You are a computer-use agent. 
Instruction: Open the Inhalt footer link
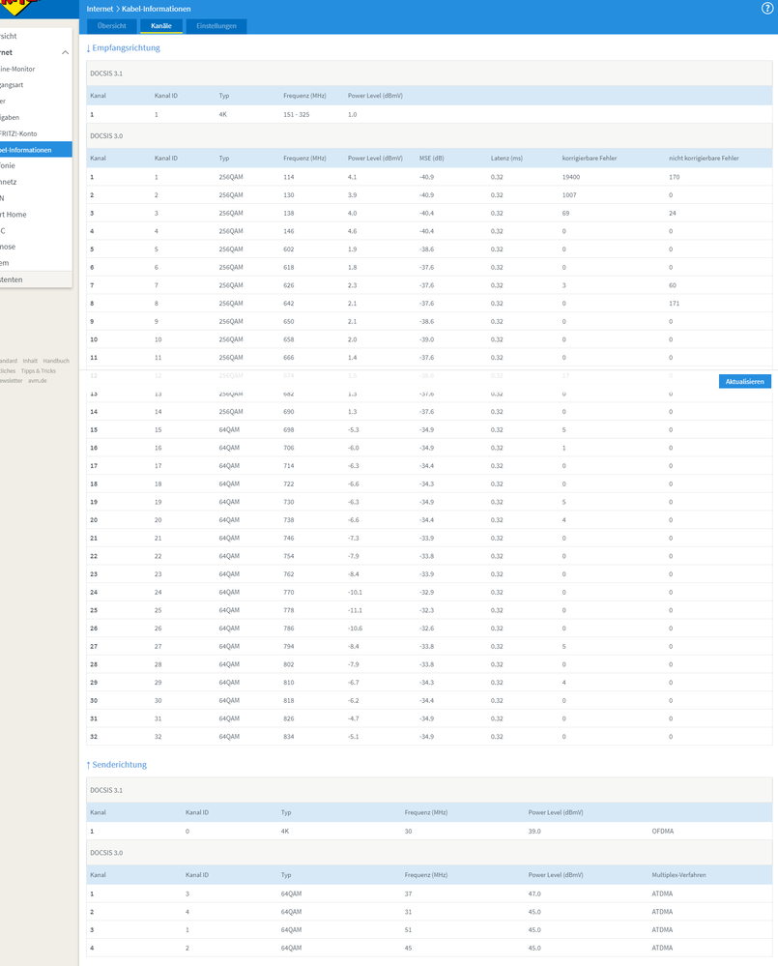click(x=30, y=361)
